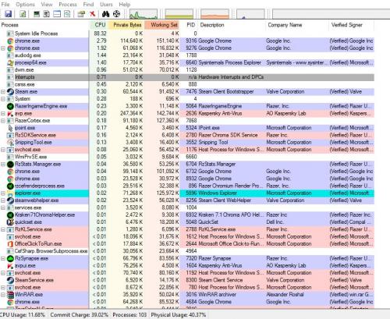This screenshot has width=390, height=319.
Task: Open the process Properties toolbar icon
Action: click(x=81, y=14)
